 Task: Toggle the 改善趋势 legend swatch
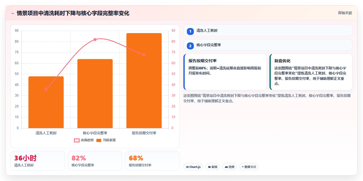pyautogui.click(x=77, y=140)
